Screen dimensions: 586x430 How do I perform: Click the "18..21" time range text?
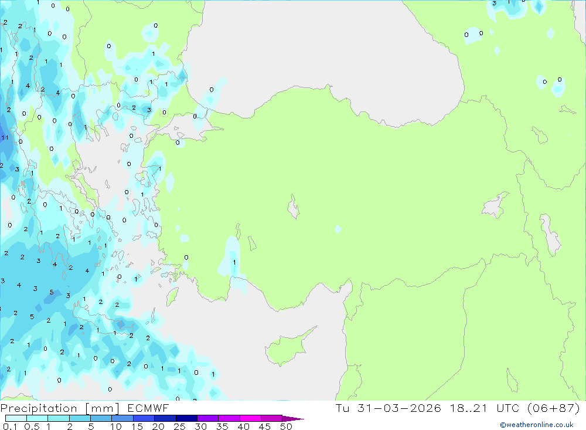(x=469, y=408)
